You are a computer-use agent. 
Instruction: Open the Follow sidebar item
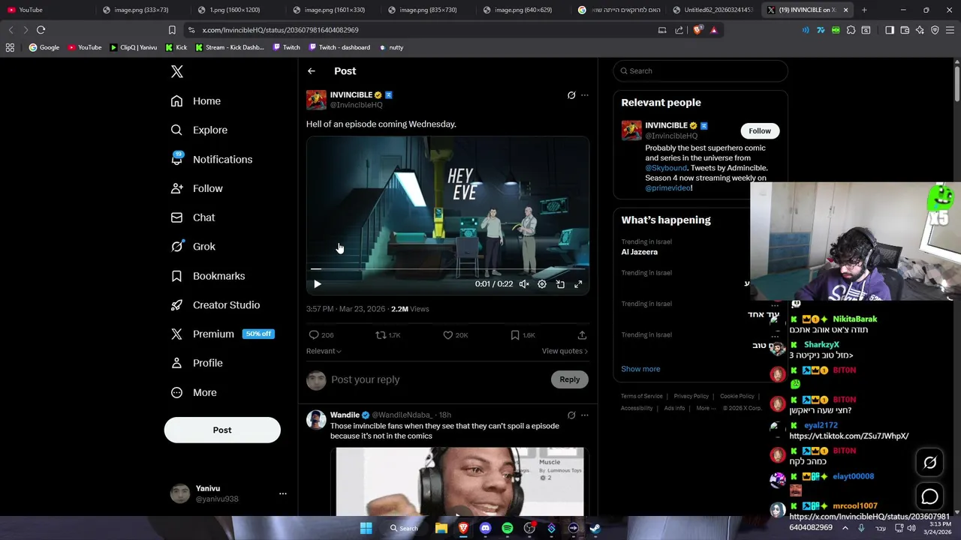pyautogui.click(x=197, y=188)
